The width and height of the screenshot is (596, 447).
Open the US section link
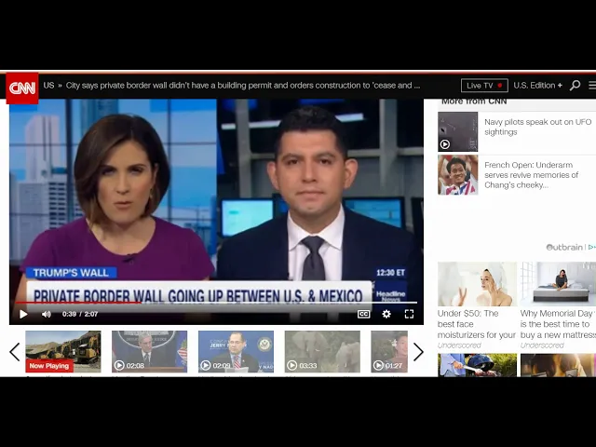point(48,85)
